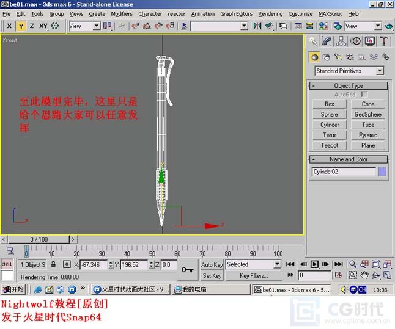Image resolution: width=395 pixels, height=329 pixels.
Task: Open the Rendering menu
Action: 270,13
